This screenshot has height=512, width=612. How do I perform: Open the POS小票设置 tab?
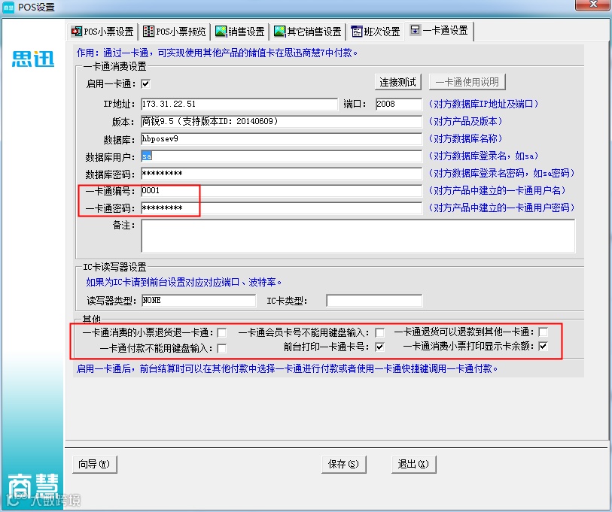tap(102, 32)
